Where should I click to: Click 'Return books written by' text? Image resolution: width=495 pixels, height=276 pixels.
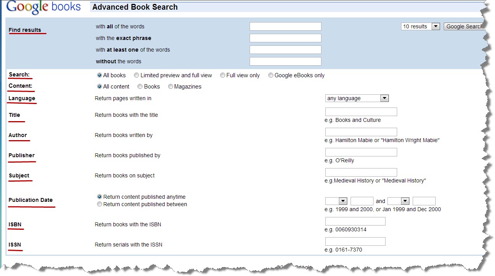123,135
